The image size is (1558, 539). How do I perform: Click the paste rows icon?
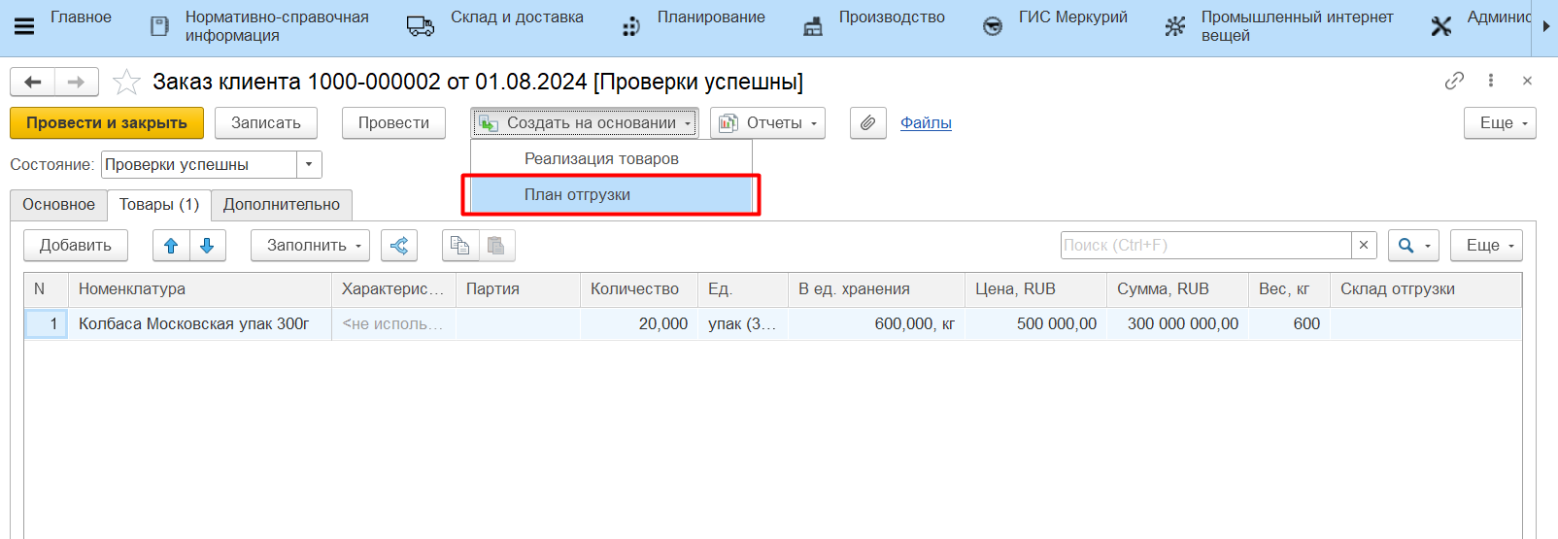tap(496, 246)
